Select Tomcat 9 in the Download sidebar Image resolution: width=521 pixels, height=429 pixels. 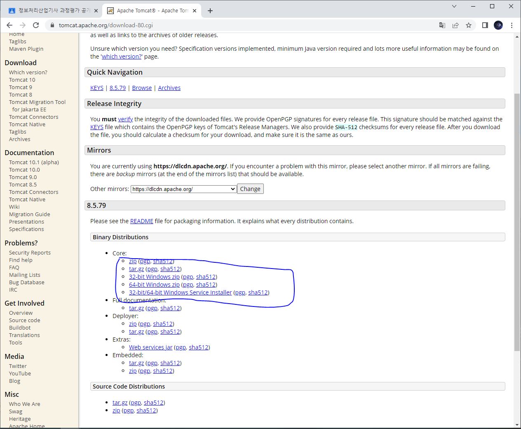(21, 87)
